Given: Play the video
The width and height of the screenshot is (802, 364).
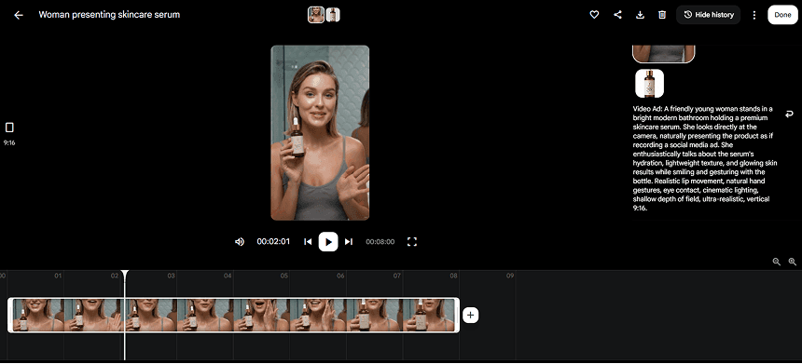Looking at the screenshot, I should point(328,241).
